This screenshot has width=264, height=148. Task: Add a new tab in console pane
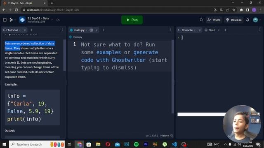[225, 30]
